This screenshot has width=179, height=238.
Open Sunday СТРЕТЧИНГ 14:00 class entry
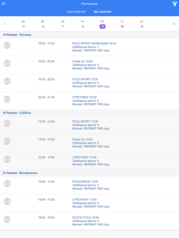pos(89,203)
